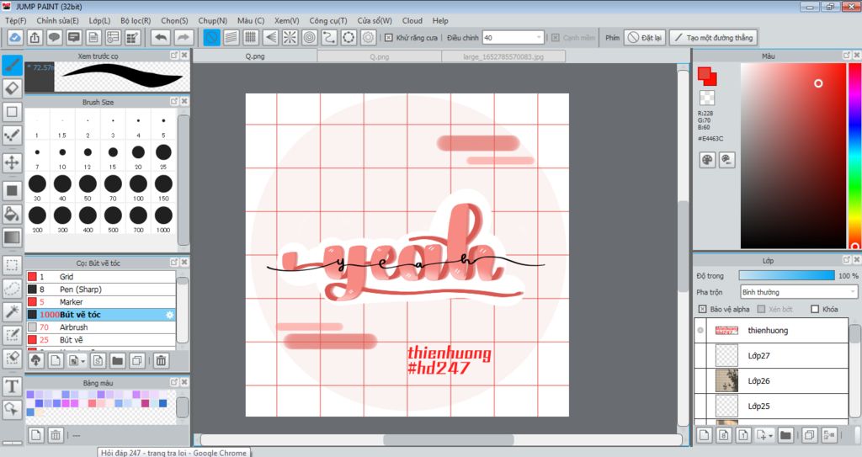Enable the radial snap guide
The height and width of the screenshot is (457, 862).
coord(290,37)
